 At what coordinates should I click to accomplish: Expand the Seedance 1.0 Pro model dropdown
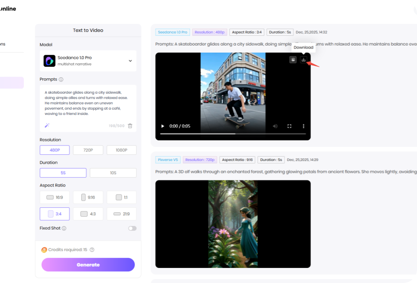pos(130,61)
